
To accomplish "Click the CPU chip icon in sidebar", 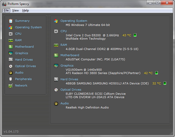I will pyautogui.click(x=11, y=34).
